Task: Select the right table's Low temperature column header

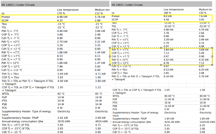Action: (173, 10)
